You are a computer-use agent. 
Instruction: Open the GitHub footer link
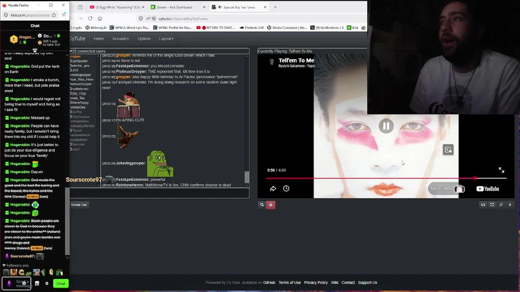point(269,282)
